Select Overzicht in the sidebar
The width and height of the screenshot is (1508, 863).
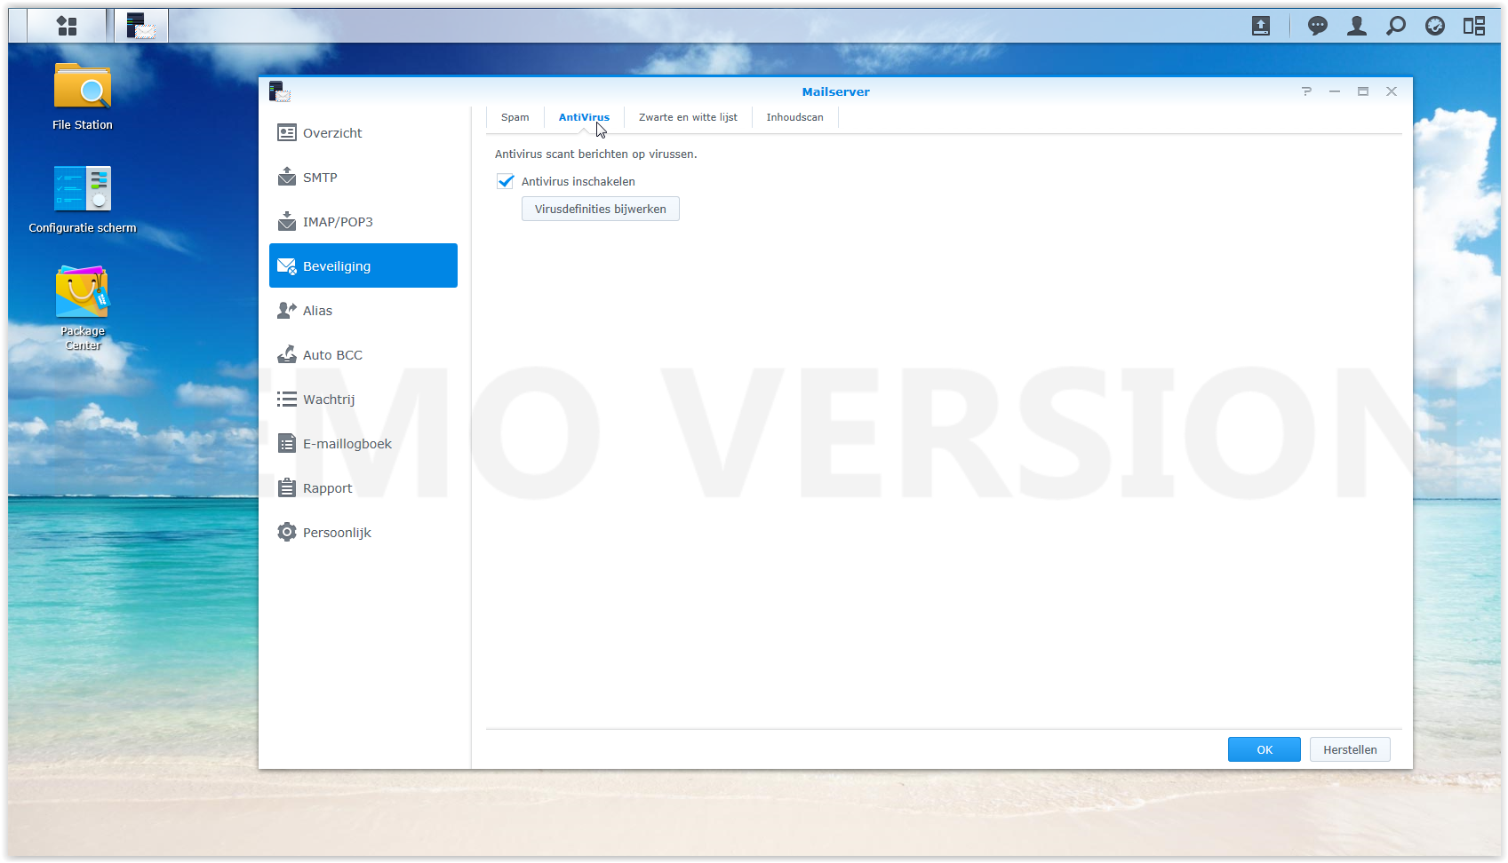coord(363,132)
